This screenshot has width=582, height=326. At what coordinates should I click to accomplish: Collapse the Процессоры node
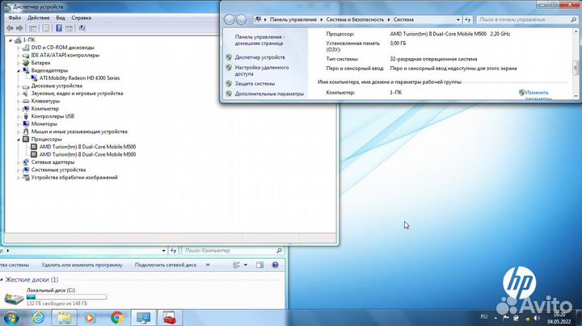[18, 140]
